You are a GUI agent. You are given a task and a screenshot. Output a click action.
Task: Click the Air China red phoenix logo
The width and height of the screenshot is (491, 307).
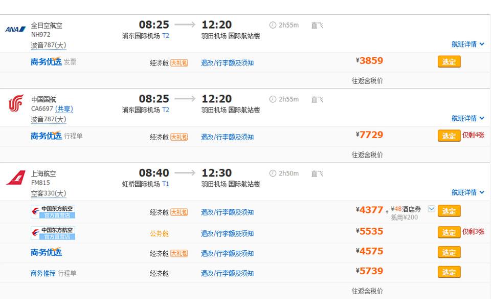pyautogui.click(x=16, y=103)
